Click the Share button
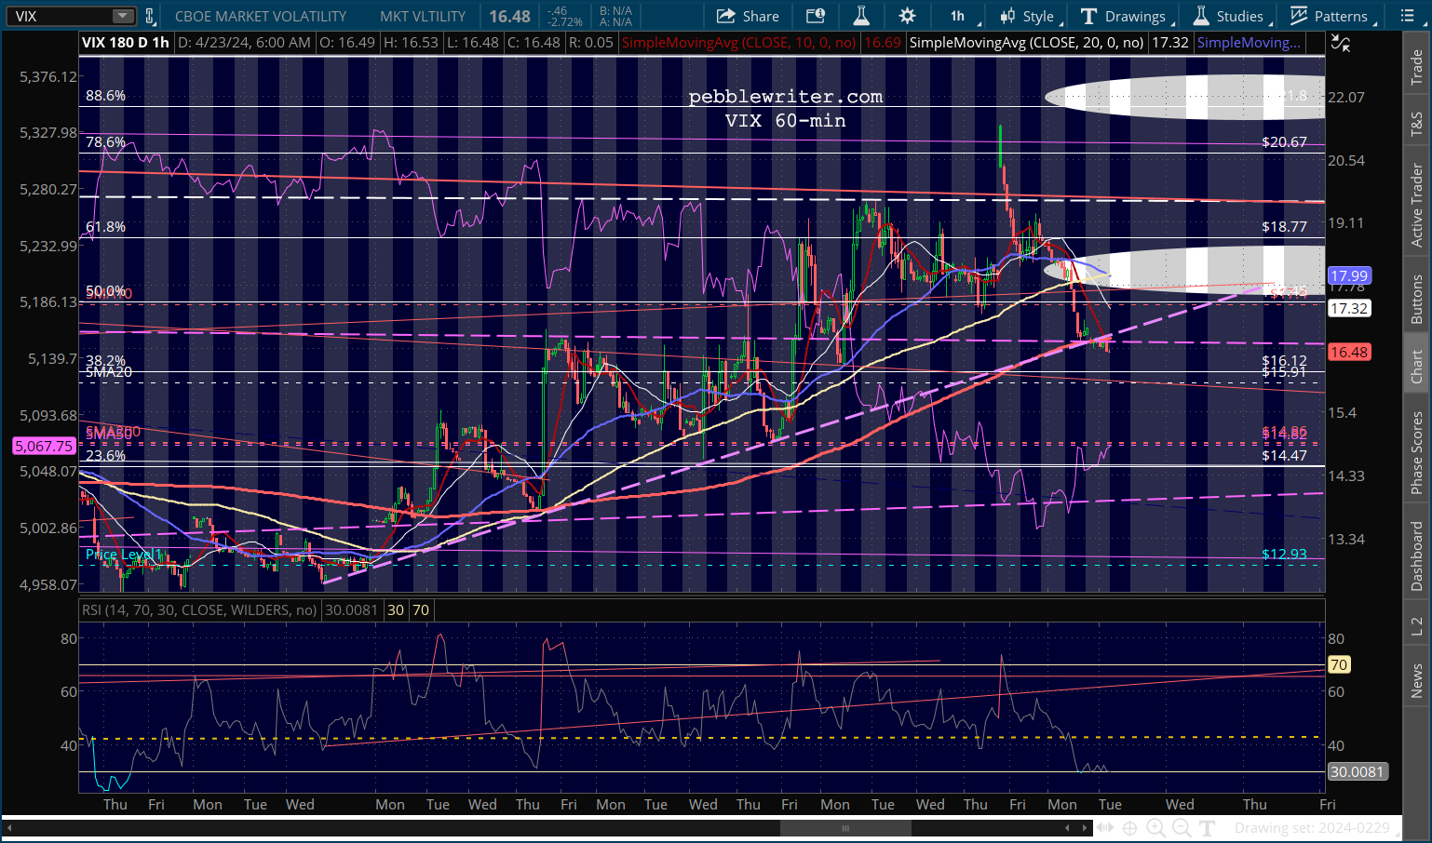This screenshot has height=843, width=1432. pos(748,16)
